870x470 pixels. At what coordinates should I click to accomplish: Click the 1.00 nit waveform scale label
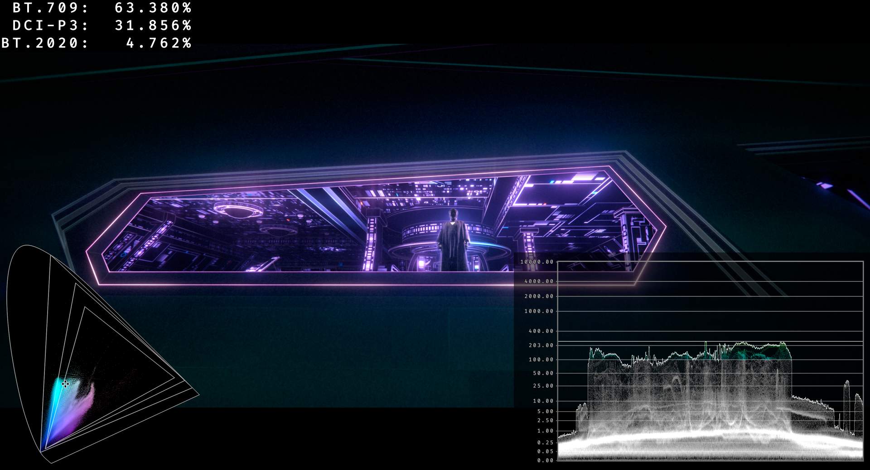coord(545,431)
